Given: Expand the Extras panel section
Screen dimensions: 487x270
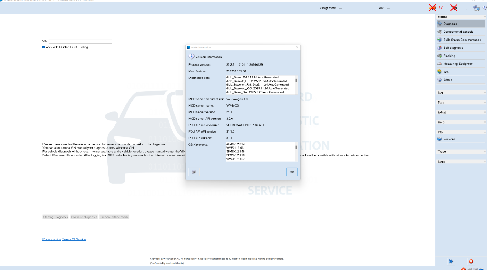Looking at the screenshot, I should tap(442, 112).
